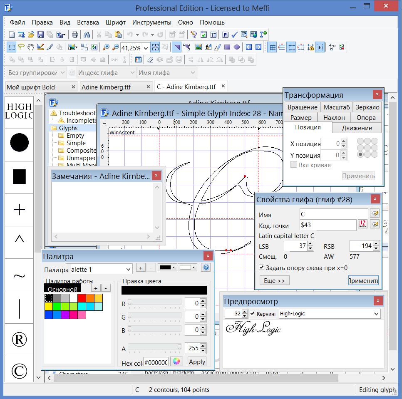The image size is (402, 399).
Task: Open the Индекс глифа dropdown
Action: point(106,73)
